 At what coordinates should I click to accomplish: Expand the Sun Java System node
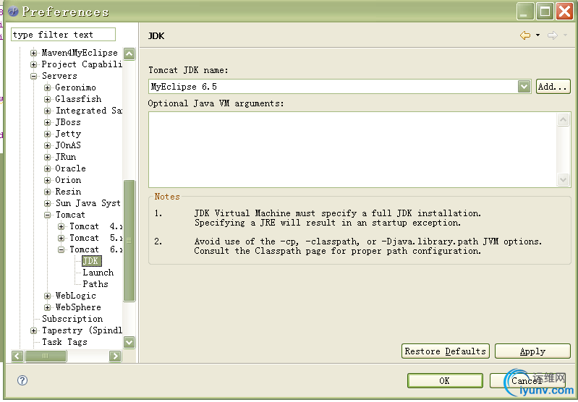click(47, 203)
